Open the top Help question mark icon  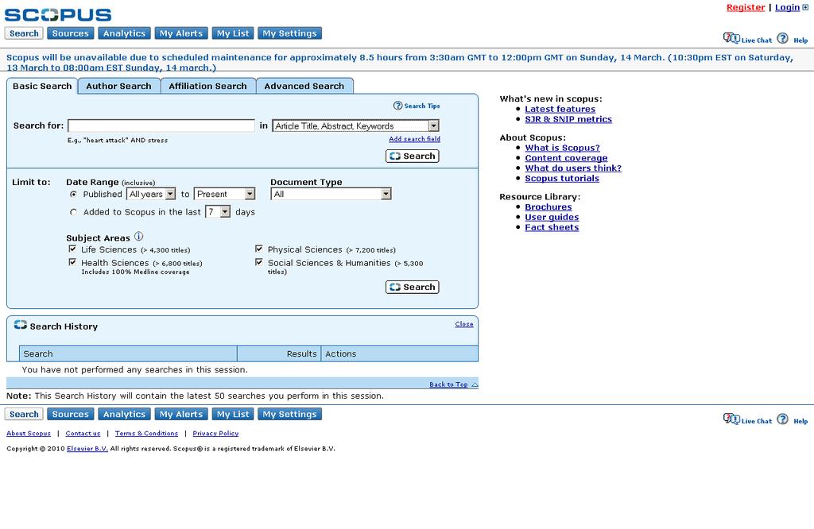click(782, 38)
